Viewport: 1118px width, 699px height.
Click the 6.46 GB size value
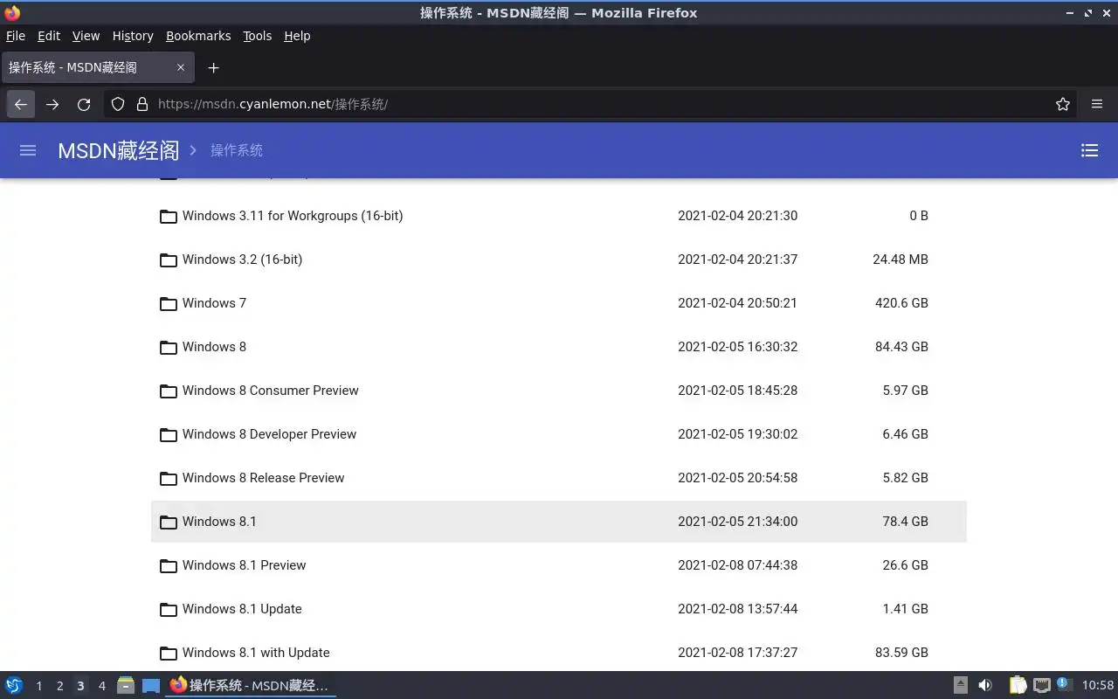tap(905, 434)
